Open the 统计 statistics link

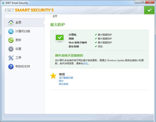click(61, 81)
